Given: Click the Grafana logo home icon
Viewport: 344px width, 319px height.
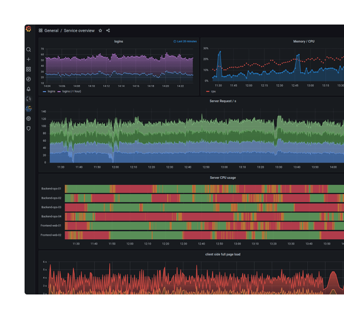Looking at the screenshot, I should (29, 29).
